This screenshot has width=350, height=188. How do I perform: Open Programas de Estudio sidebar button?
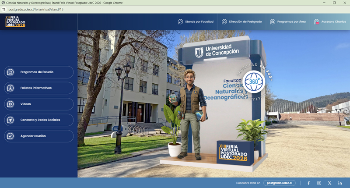coord(39,72)
